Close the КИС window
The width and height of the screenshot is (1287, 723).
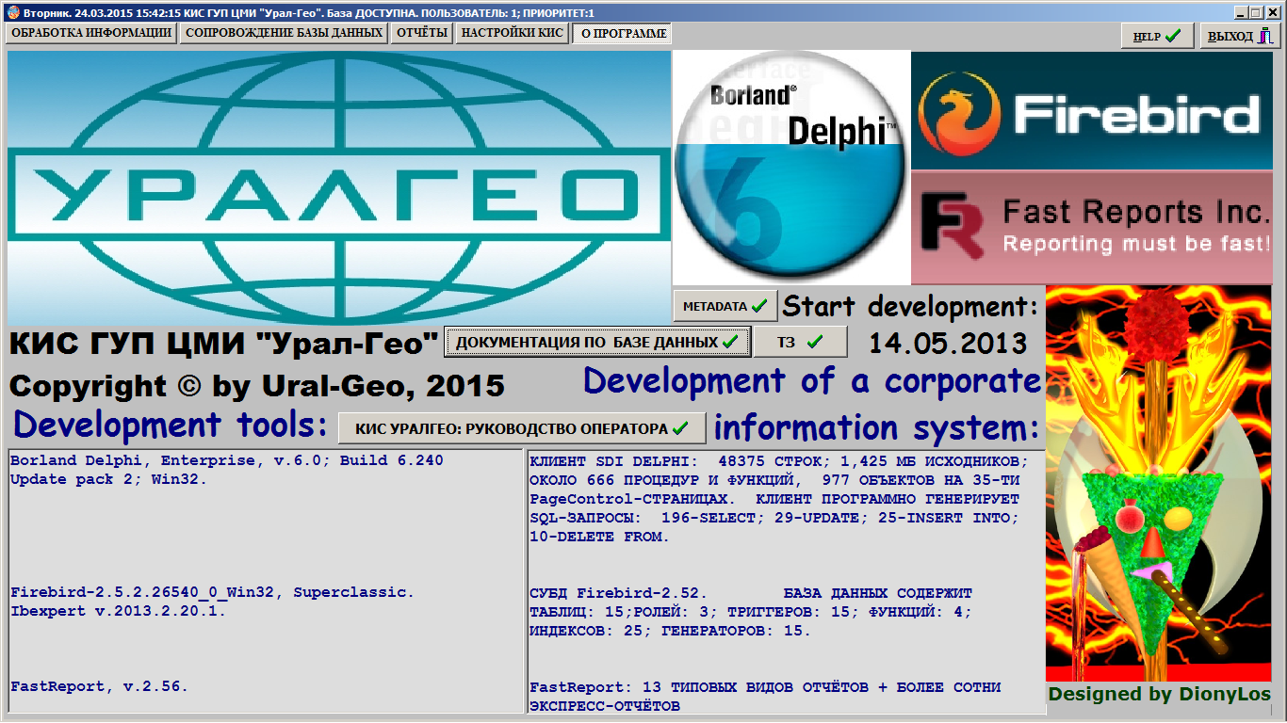(1273, 12)
